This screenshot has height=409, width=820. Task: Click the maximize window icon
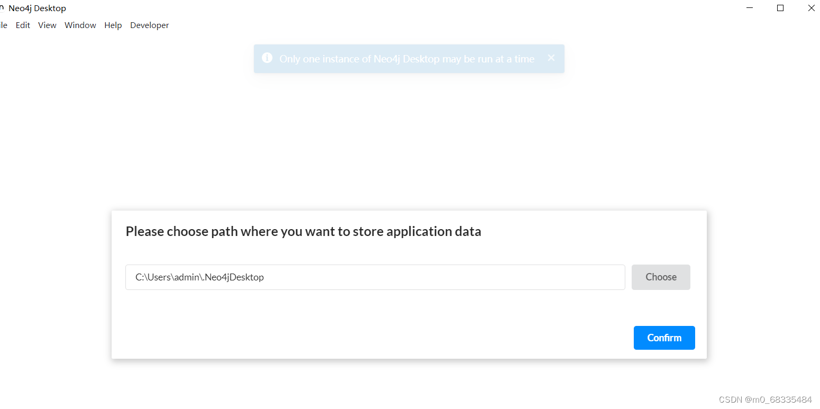pos(780,8)
